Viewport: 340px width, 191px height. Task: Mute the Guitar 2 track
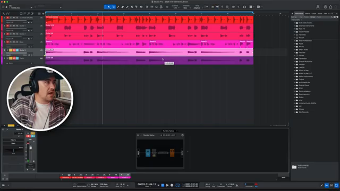[7, 34]
